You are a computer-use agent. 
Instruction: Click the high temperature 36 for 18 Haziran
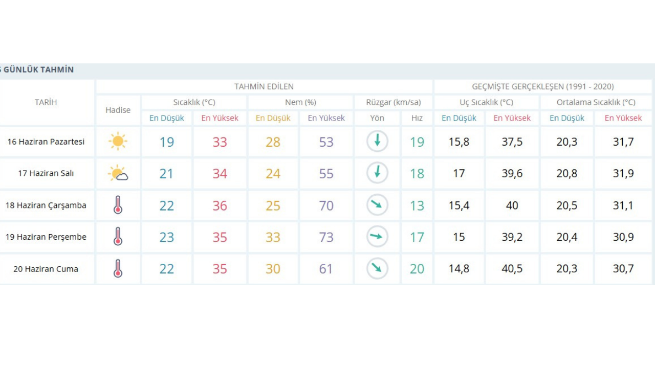click(x=220, y=205)
